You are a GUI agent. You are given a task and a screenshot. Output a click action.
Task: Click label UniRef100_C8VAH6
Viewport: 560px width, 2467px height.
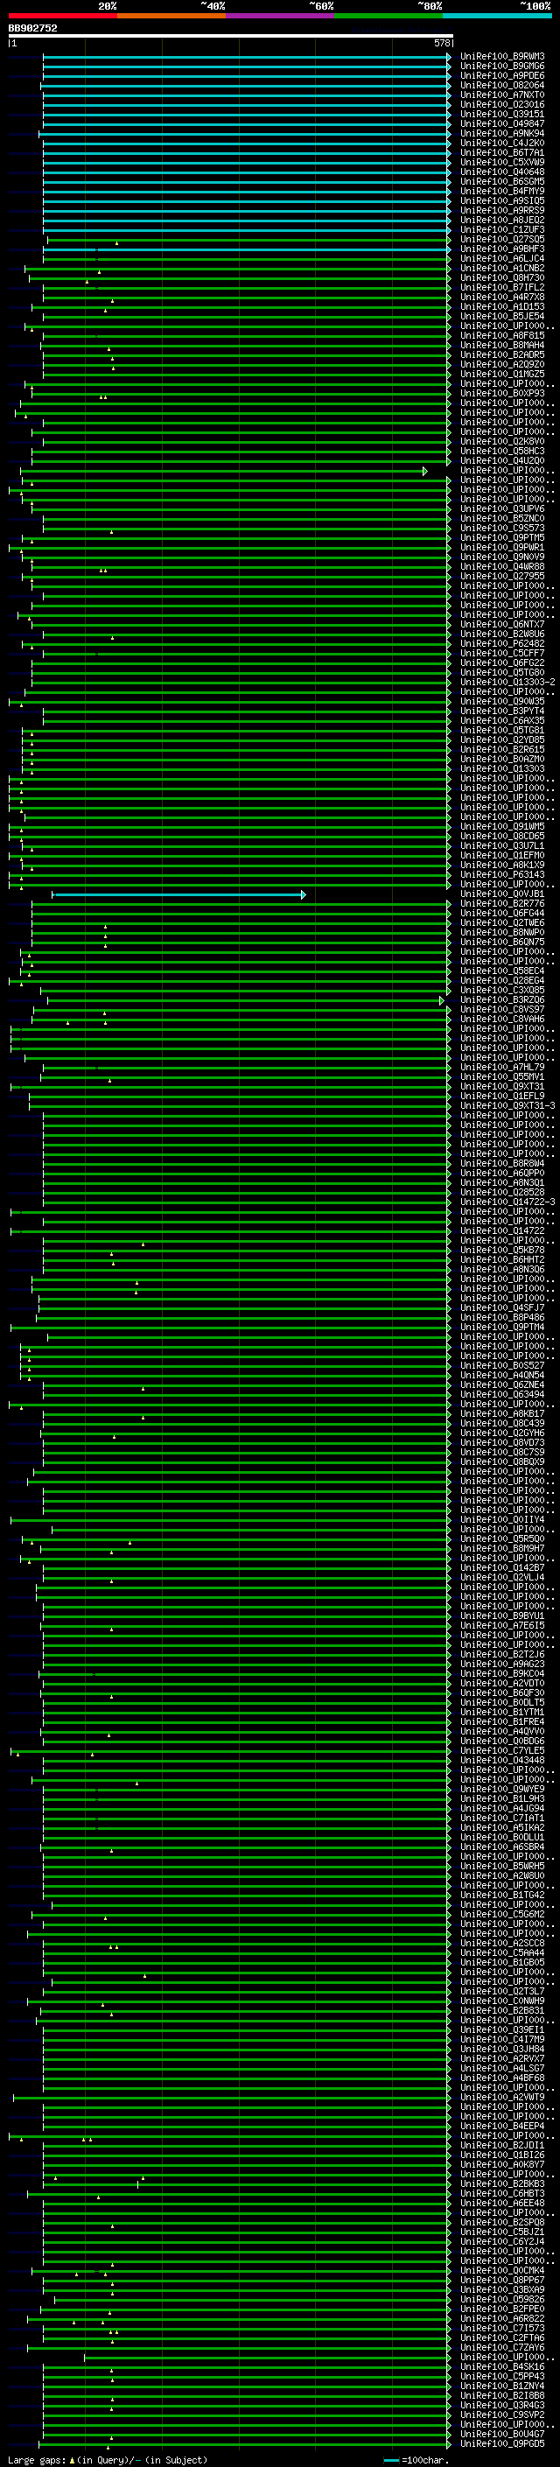[x=502, y=1019]
